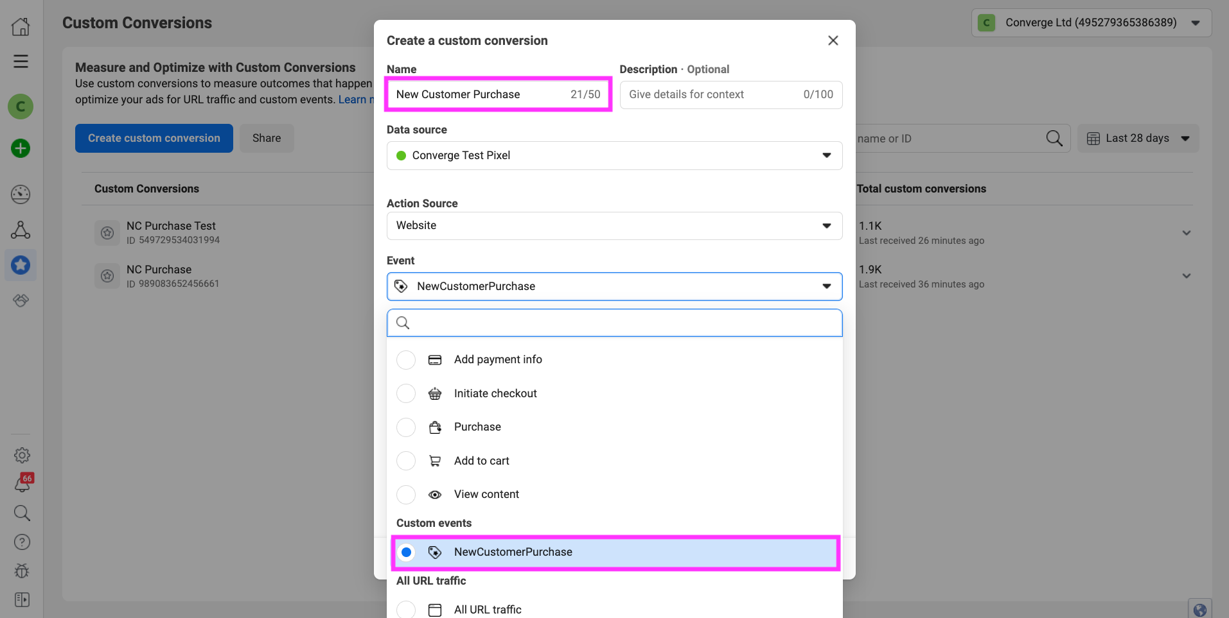Image resolution: width=1229 pixels, height=618 pixels.
Task: Click the bug report icon
Action: (22, 571)
